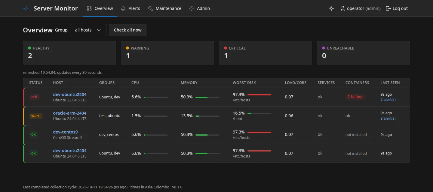Screen dimensions: 433x192
Task: Click the 2 failing containers badge
Action: [355, 97]
